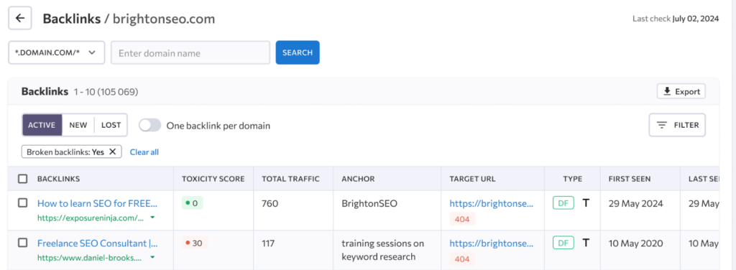Sort by TOXICITY SCORE column header

[x=213, y=179]
